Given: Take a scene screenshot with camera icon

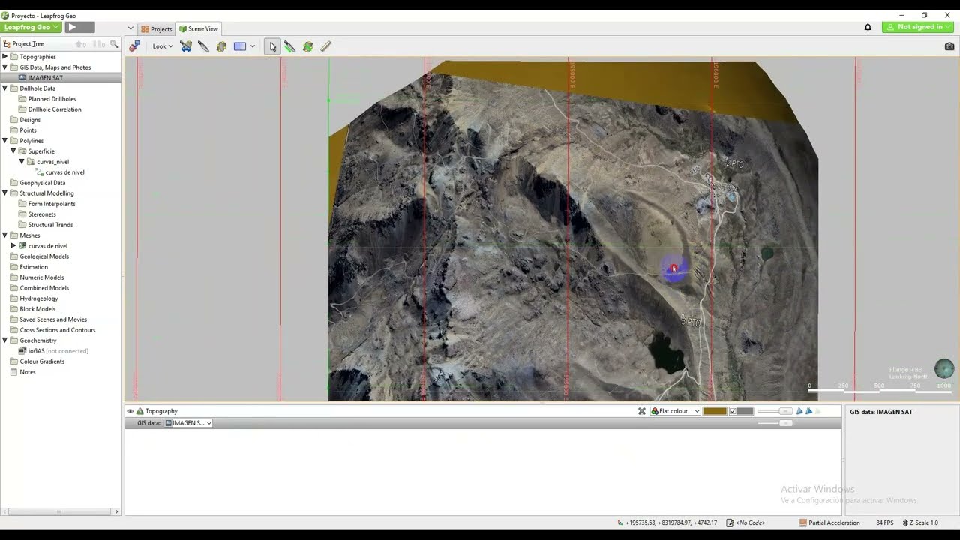Looking at the screenshot, I should pos(949,46).
